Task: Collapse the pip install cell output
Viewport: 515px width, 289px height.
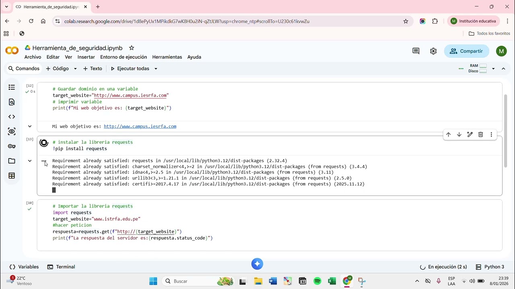Action: coord(29,161)
